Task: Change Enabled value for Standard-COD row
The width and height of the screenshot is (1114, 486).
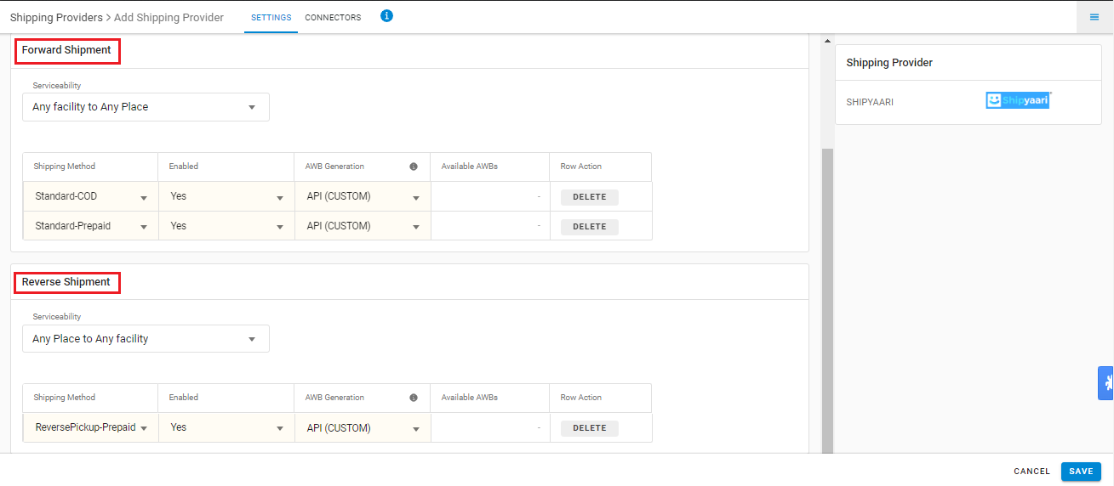Action: point(226,196)
